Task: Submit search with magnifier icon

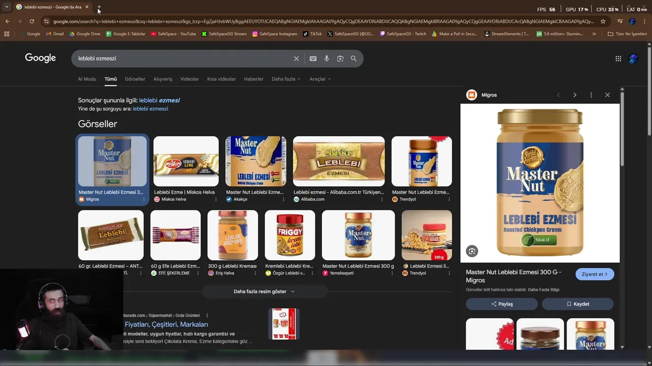Action: point(354,58)
